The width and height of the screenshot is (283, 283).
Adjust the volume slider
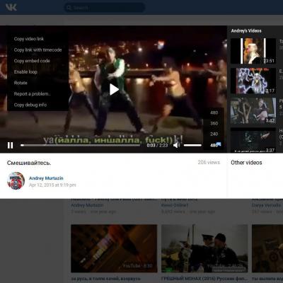[192, 145]
